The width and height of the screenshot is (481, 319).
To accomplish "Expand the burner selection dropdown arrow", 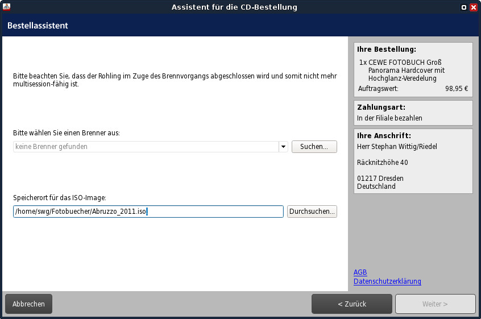I will coord(283,147).
